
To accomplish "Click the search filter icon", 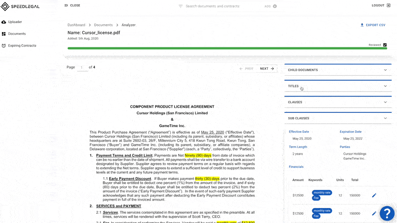I will pos(181,6).
